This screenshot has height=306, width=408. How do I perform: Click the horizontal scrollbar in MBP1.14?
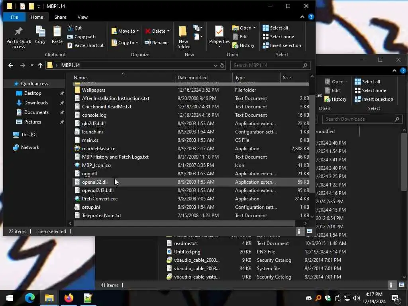pos(184,223)
